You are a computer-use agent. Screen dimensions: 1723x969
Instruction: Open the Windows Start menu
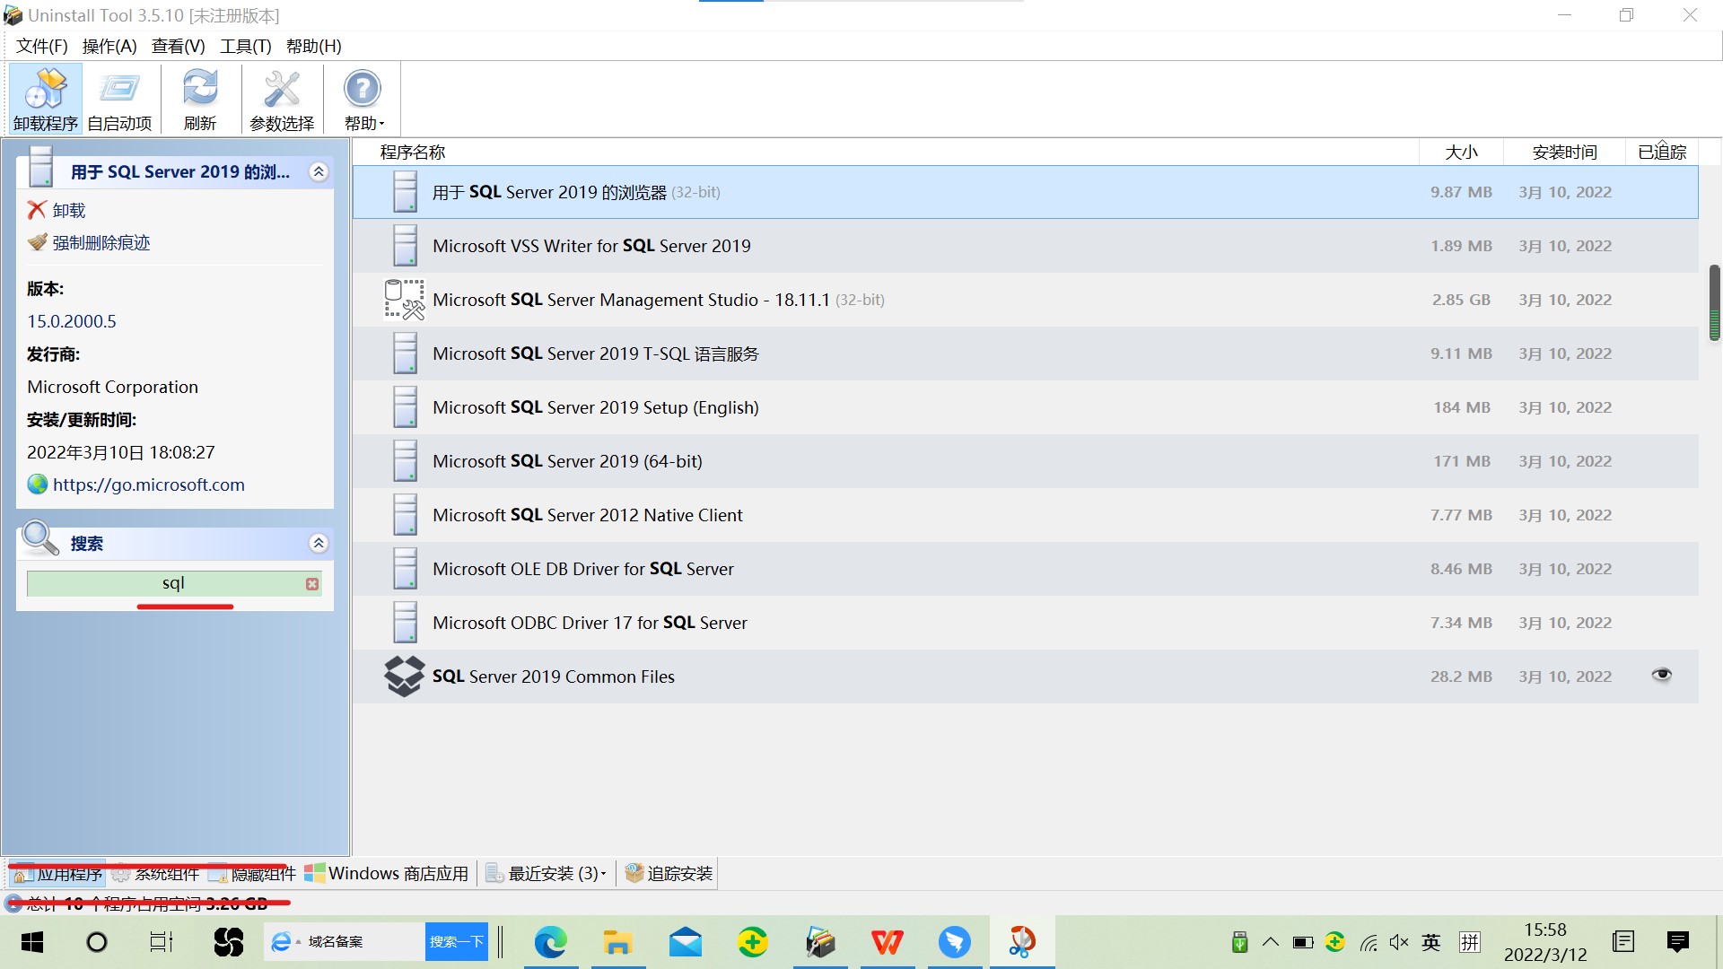click(x=32, y=942)
